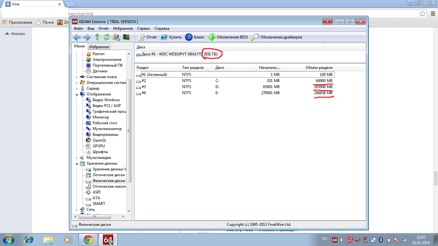Click Наверх link on browser page
The height and width of the screenshot is (246, 438).
(x=15, y=34)
